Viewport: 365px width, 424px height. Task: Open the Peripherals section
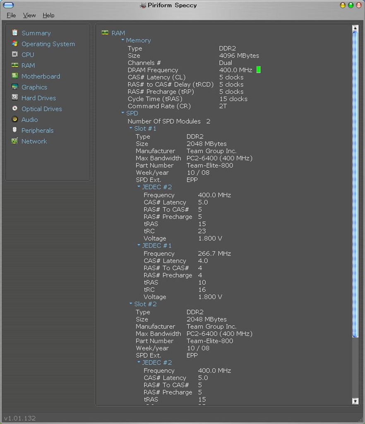37,130
